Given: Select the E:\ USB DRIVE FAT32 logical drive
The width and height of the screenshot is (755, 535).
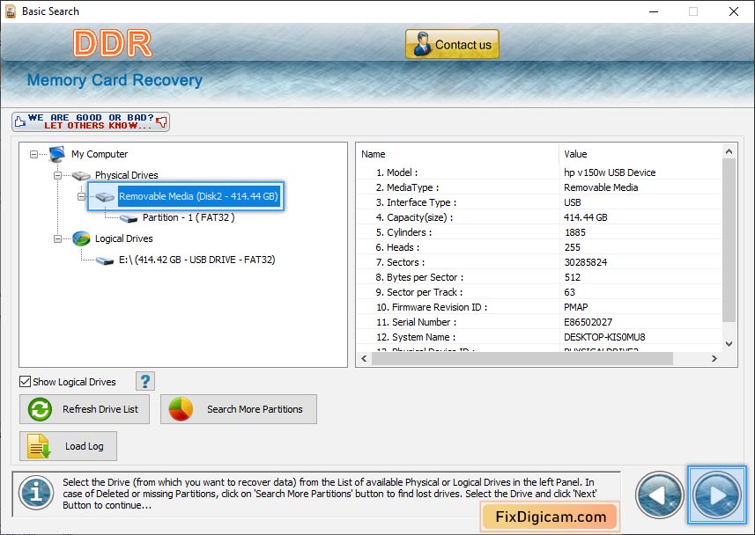Looking at the screenshot, I should tap(197, 260).
